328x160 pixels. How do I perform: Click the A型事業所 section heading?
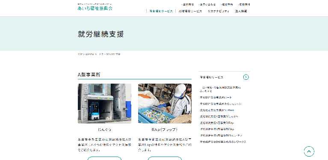pos(89,75)
